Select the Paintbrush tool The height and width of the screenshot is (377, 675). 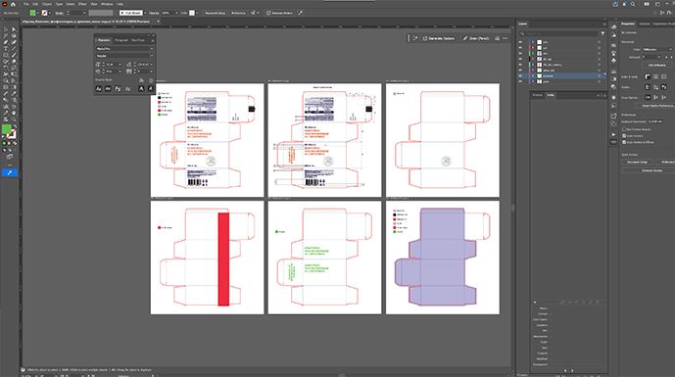tap(14, 55)
